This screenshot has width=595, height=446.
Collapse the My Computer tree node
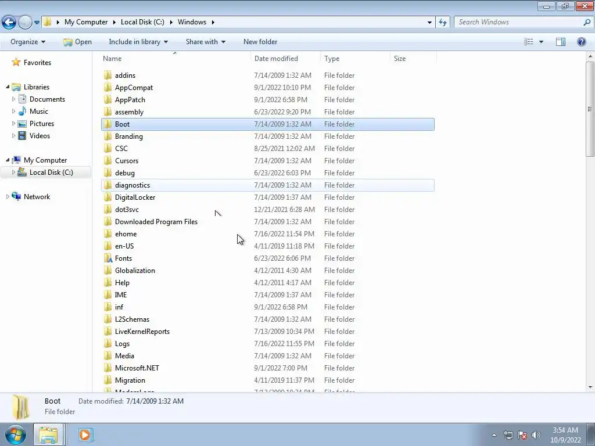point(8,160)
